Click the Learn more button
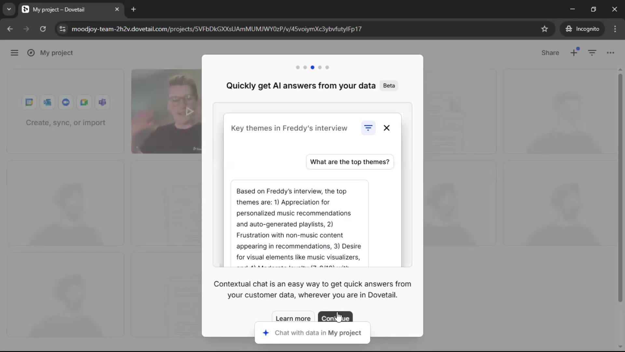Viewport: 625px width, 352px height. (x=293, y=318)
